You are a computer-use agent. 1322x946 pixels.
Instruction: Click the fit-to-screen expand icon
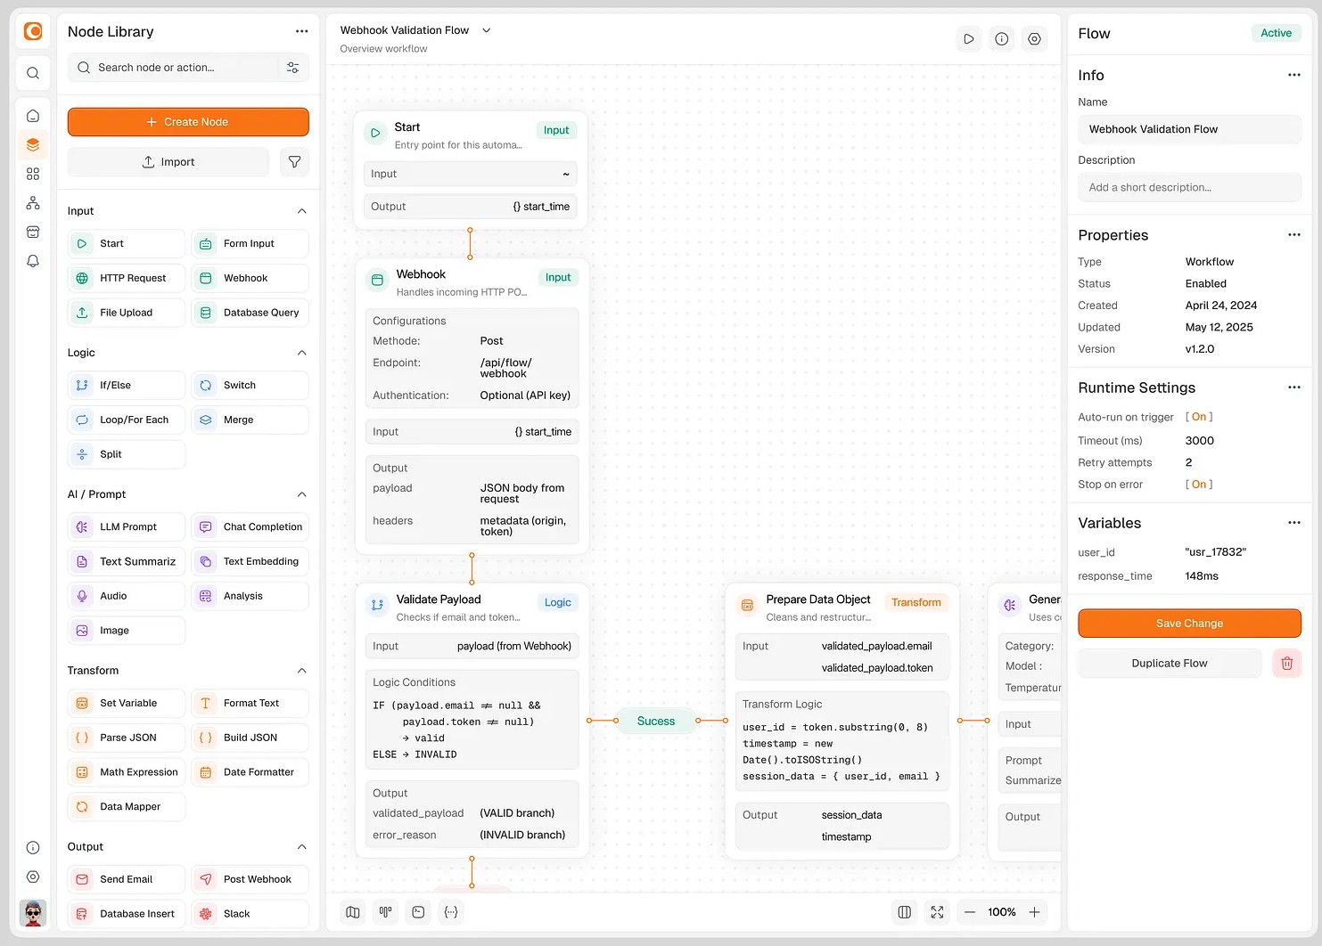click(937, 912)
